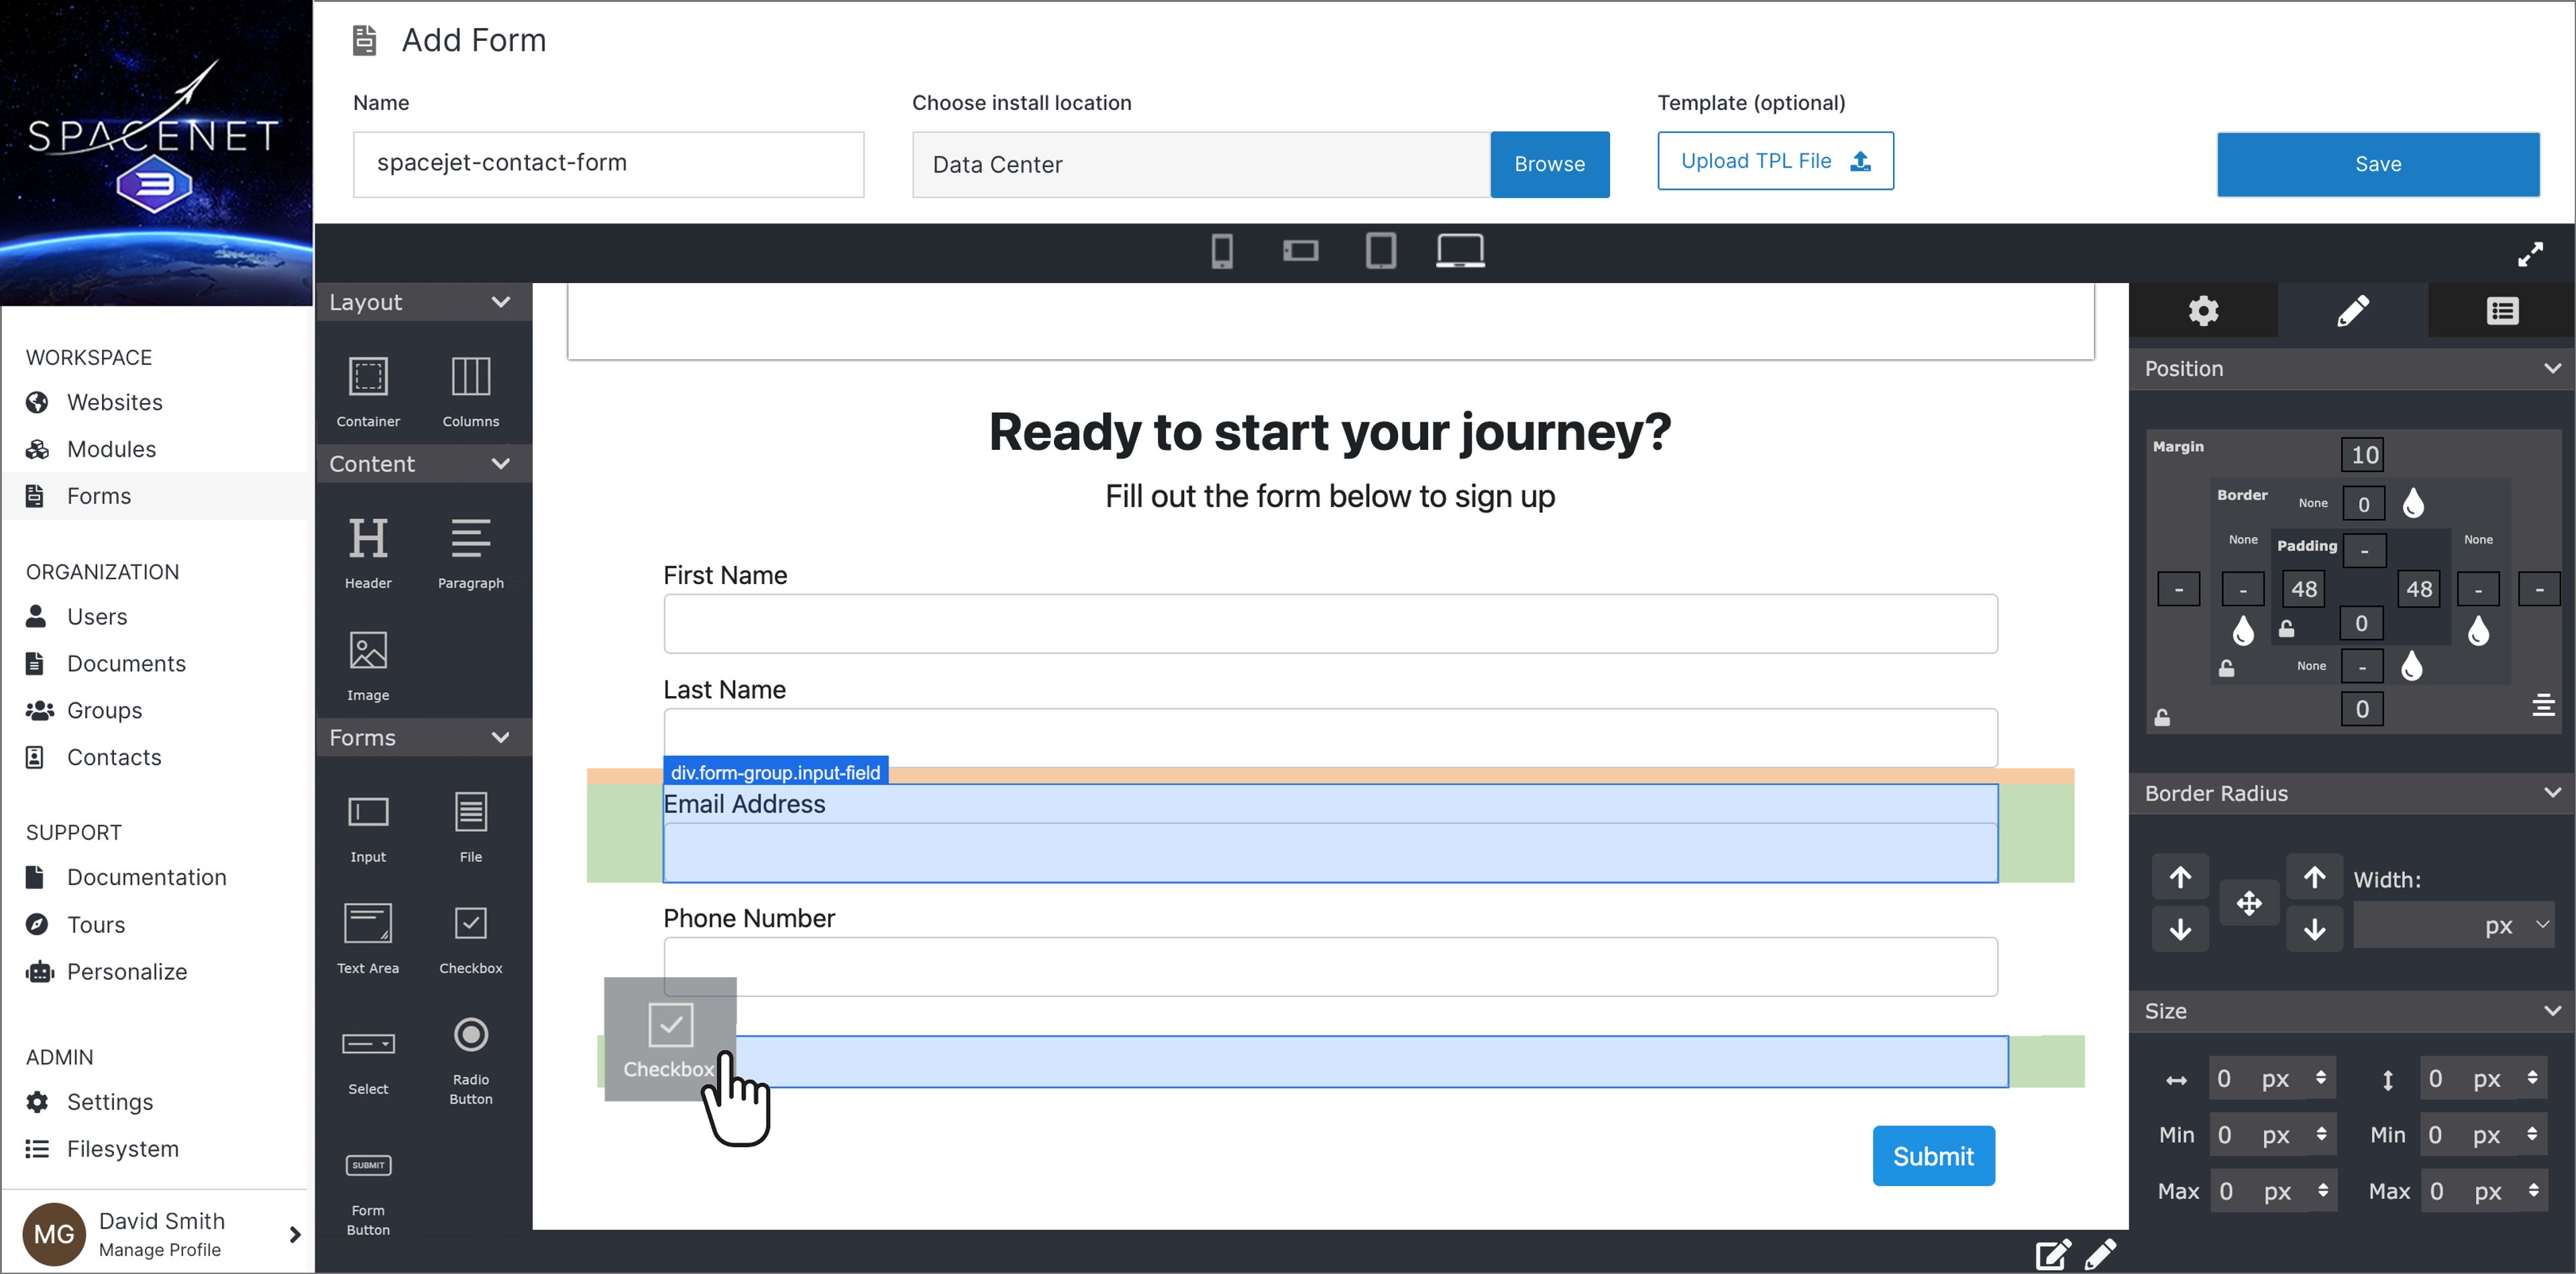Toggle the border lock icon
The height and width of the screenshot is (1274, 2576).
click(x=2226, y=667)
